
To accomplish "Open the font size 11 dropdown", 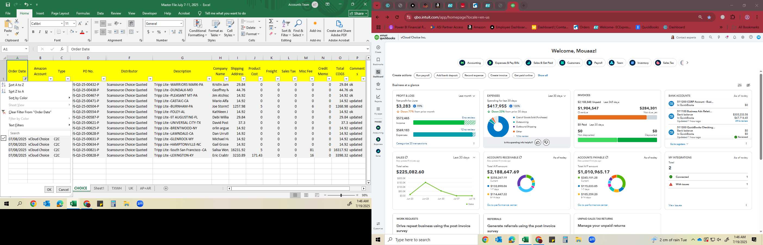I will (x=74, y=24).
